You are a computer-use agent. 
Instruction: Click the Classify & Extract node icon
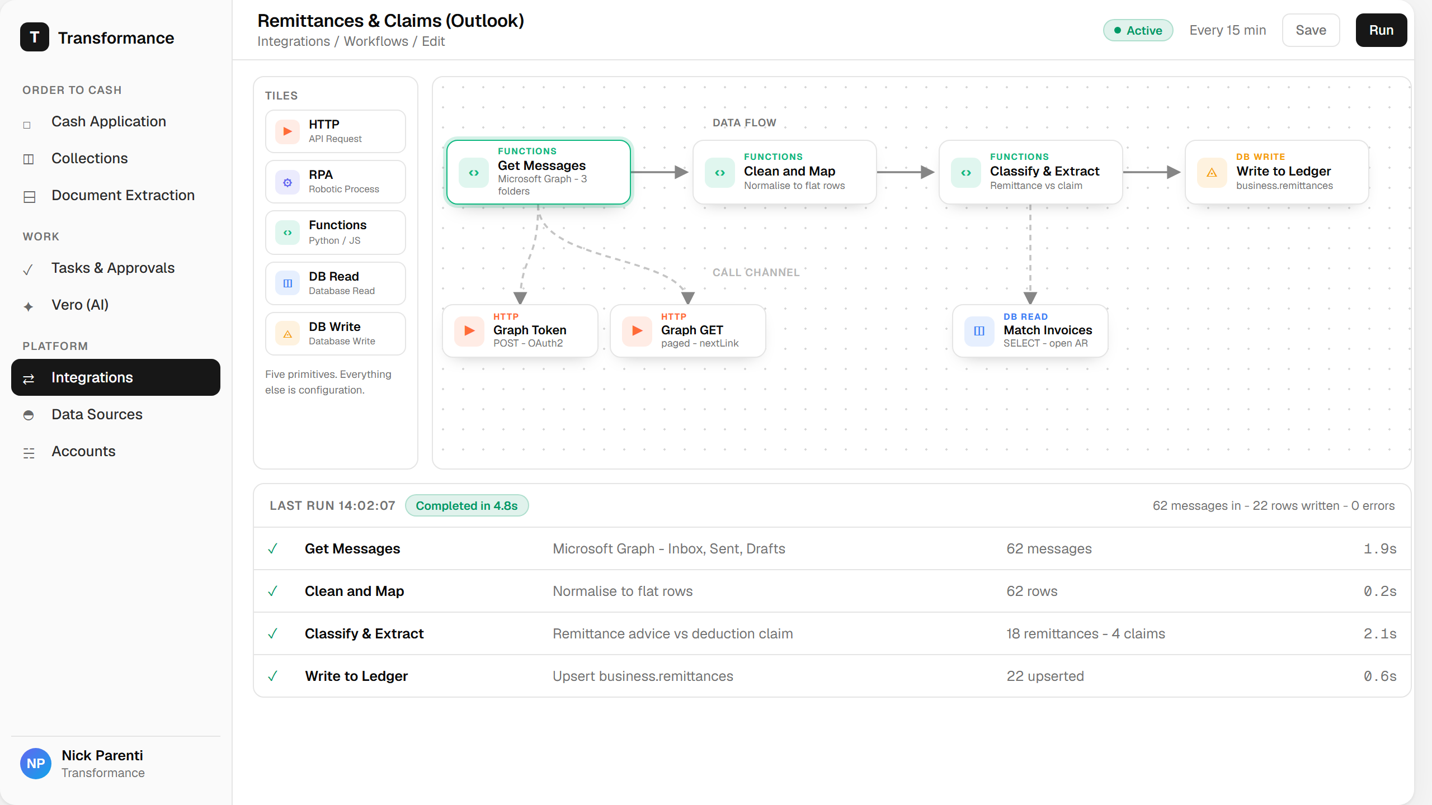point(966,173)
